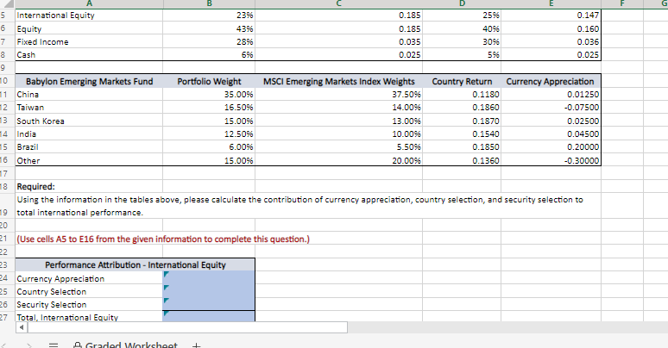Click the 'Country Selection' label cell
The image size is (668, 348).
tap(89, 291)
